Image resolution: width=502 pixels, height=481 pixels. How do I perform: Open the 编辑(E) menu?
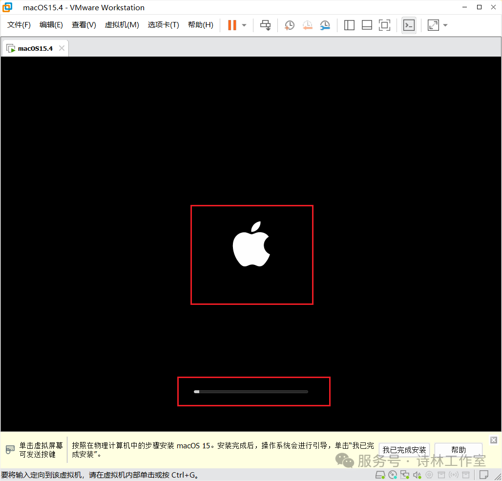coord(51,25)
